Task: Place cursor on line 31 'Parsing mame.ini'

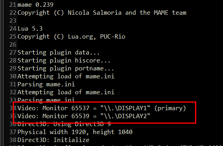Action: [x=46, y=84]
